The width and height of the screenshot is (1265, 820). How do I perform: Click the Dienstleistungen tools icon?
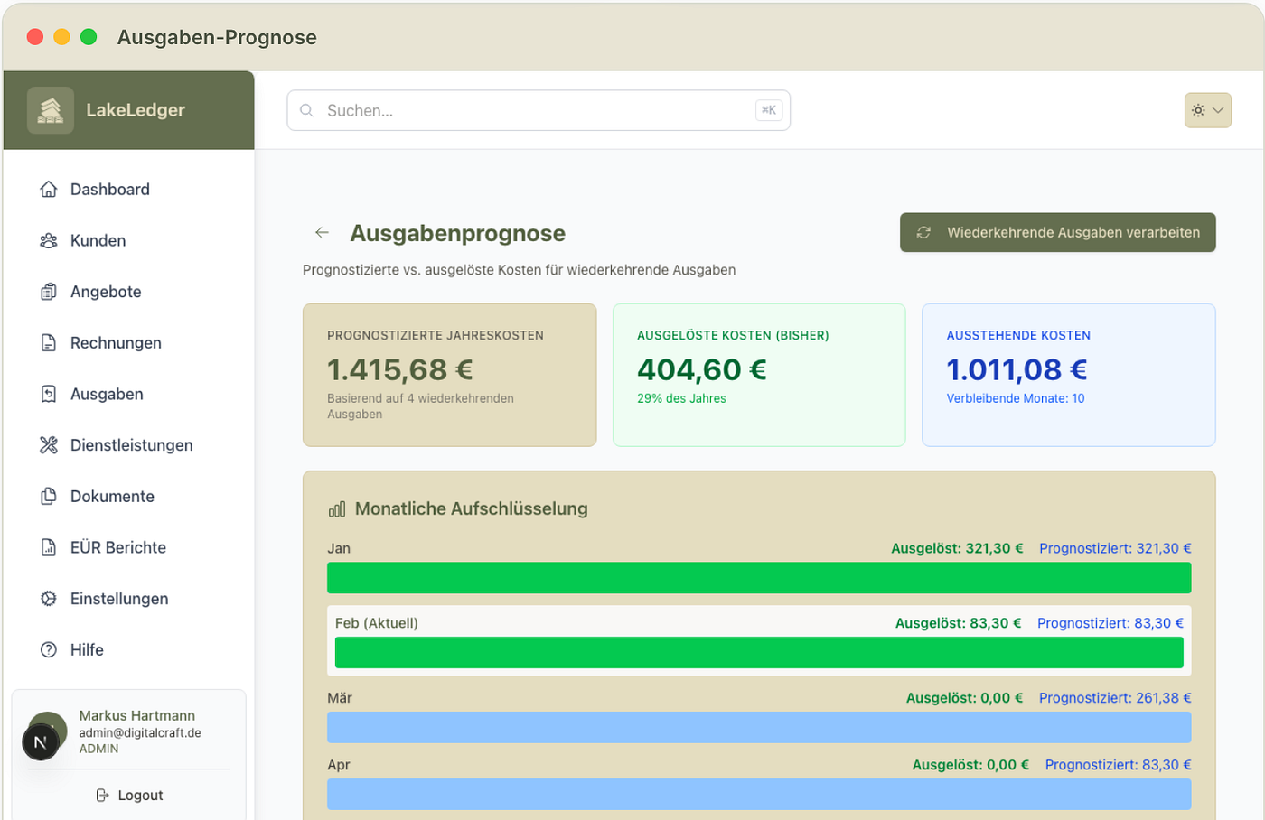tap(49, 445)
